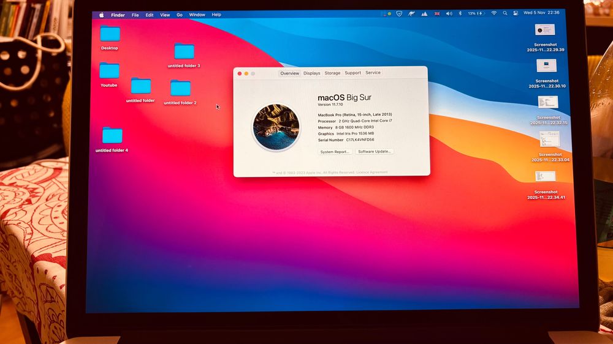This screenshot has height=344, width=613.
Task: Open the Help menu
Action: click(x=216, y=15)
